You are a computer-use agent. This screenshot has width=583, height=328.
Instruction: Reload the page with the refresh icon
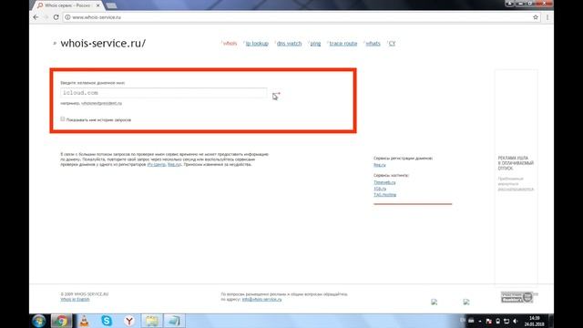(56, 17)
